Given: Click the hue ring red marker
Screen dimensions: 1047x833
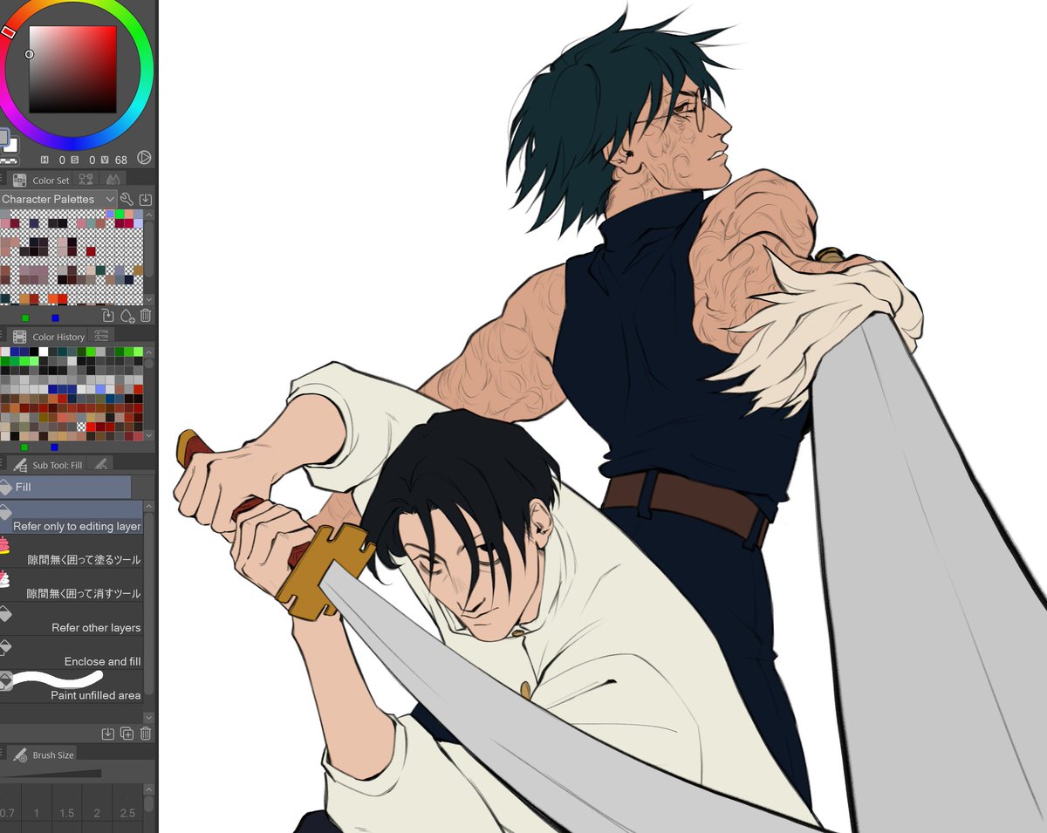Looking at the screenshot, I should [x=9, y=31].
